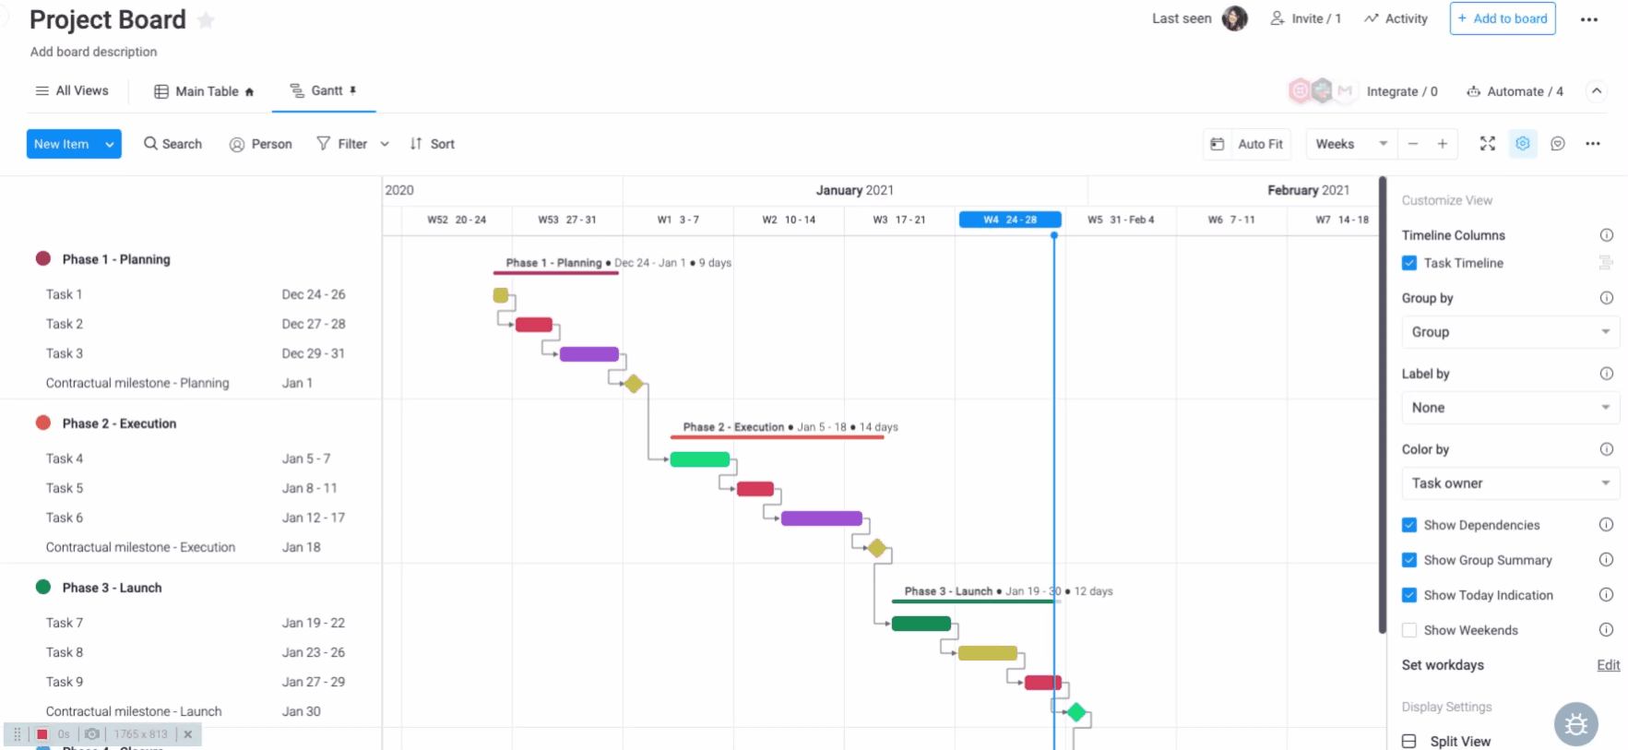Star the Project Board as favorite

206,20
